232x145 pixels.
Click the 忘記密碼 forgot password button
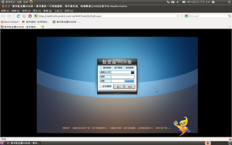click(129, 81)
